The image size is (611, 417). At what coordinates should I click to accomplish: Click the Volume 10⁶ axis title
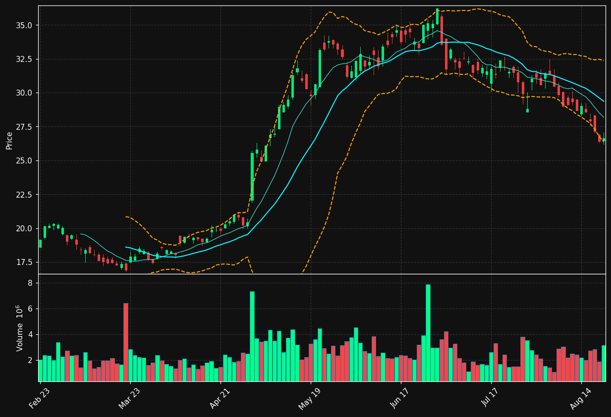click(20, 328)
